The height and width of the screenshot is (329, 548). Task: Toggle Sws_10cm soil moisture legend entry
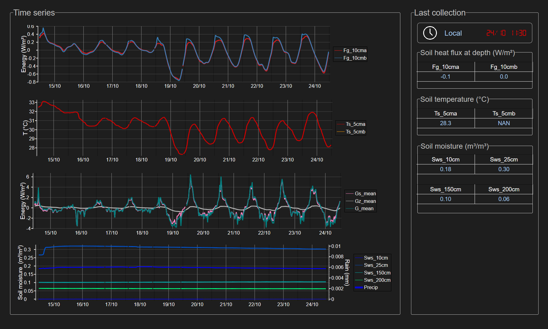click(x=376, y=258)
